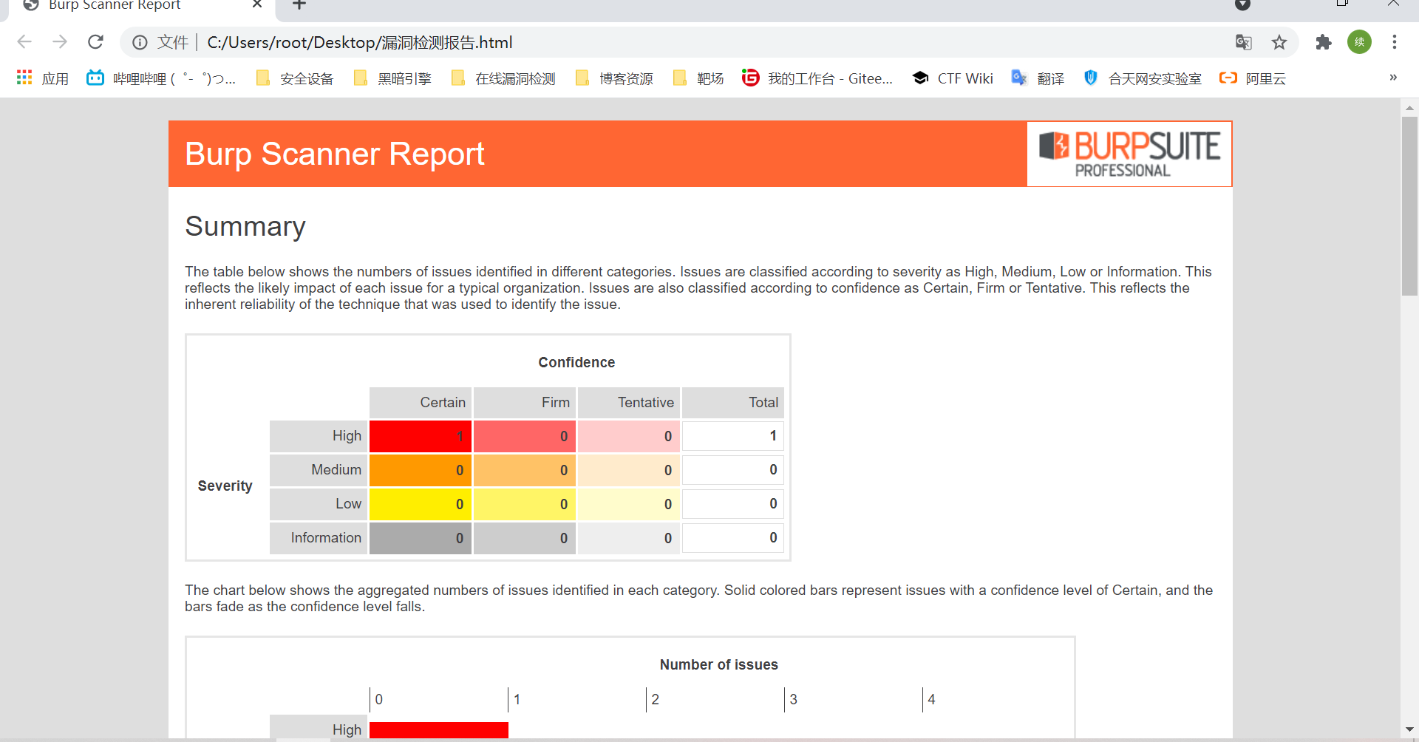Click the High Total cell value
The width and height of the screenshot is (1419, 742).
click(x=733, y=436)
